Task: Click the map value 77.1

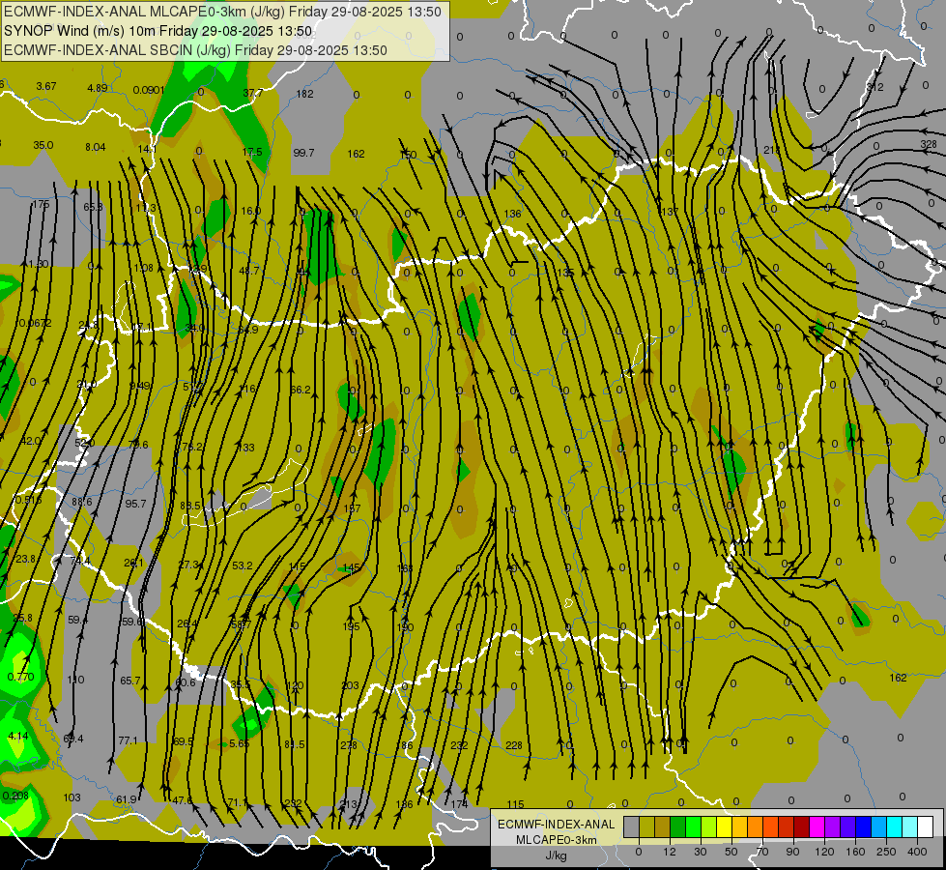Action: tap(128, 740)
